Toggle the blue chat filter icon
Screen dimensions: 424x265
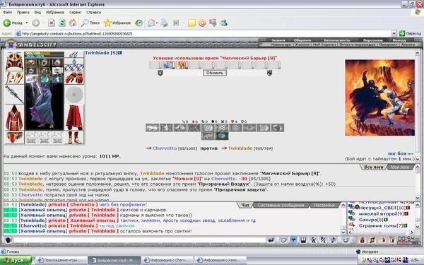[x=293, y=240]
